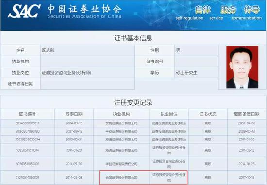
Task: Click the SAC logo in the banner
Action: click(x=24, y=11)
